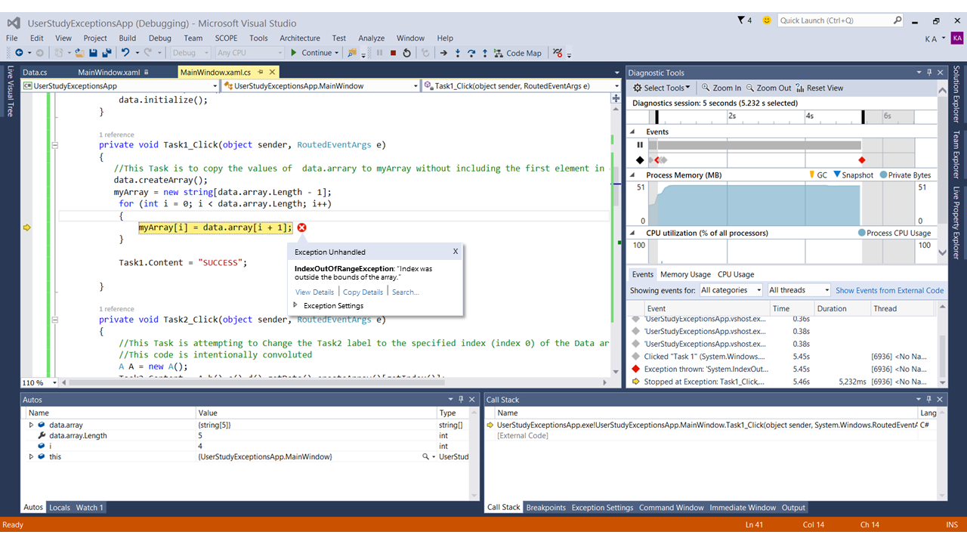Click Zoom In in Diagnostic Tools
This screenshot has width=967, height=544.
[721, 88]
